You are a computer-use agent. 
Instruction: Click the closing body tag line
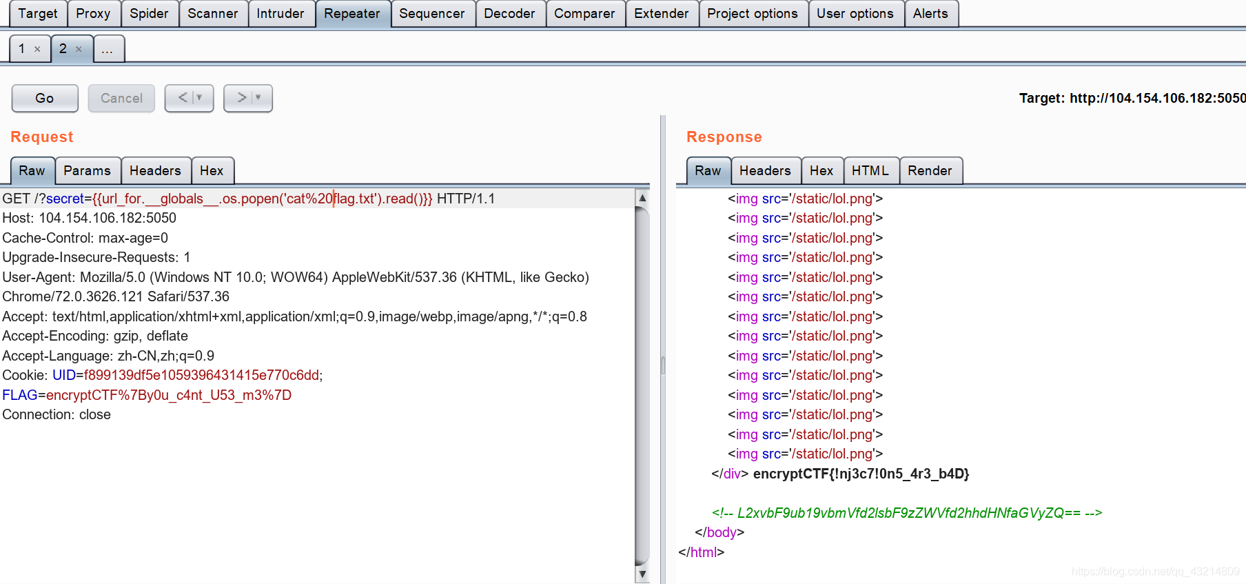(x=719, y=532)
